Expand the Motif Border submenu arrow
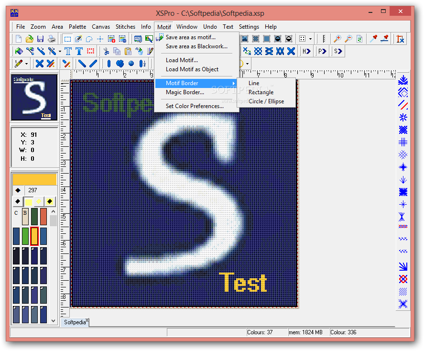This screenshot has height=351, width=424. 234,83
